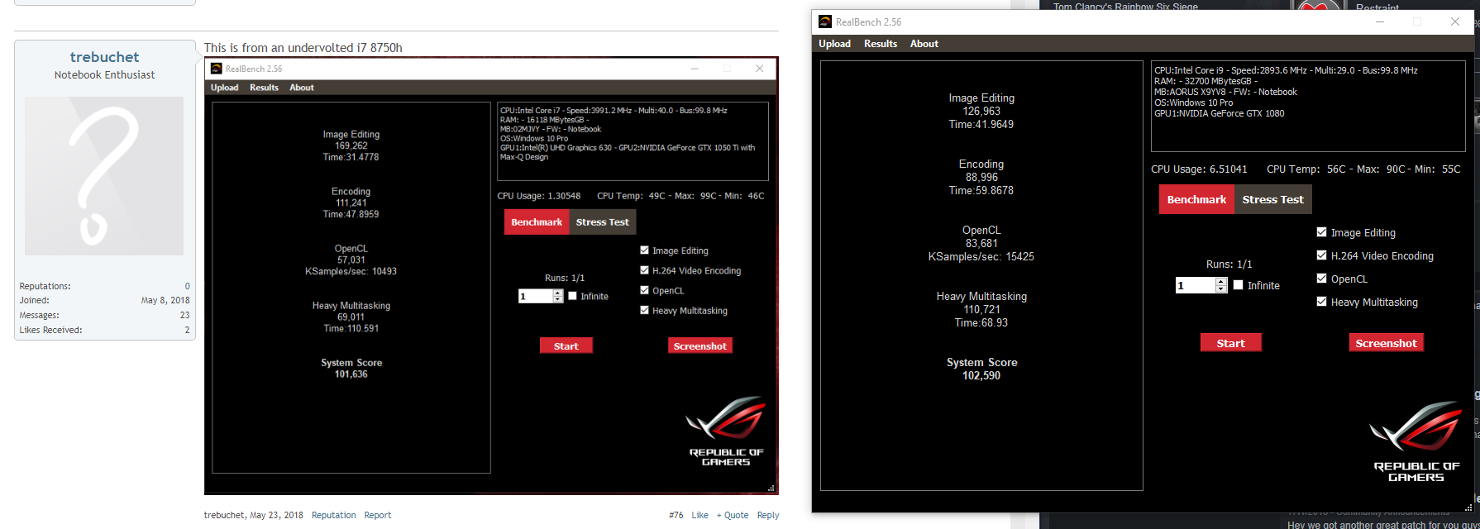Enable Infinite runs in RealBench window

pos(1238,285)
